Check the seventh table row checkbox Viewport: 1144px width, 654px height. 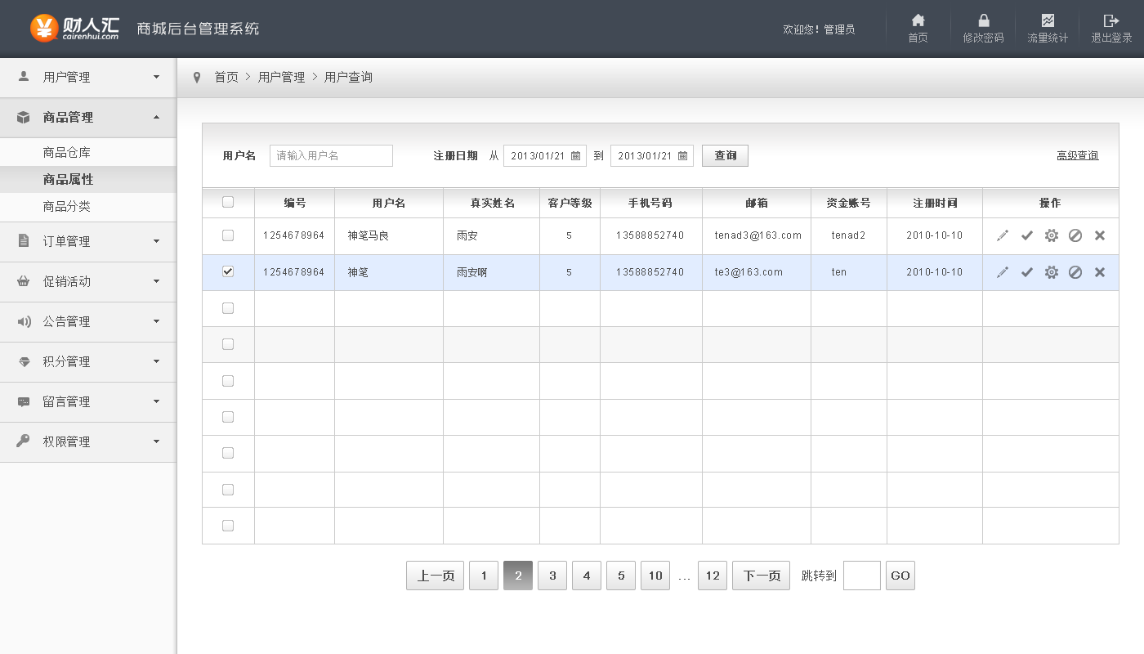tap(228, 453)
